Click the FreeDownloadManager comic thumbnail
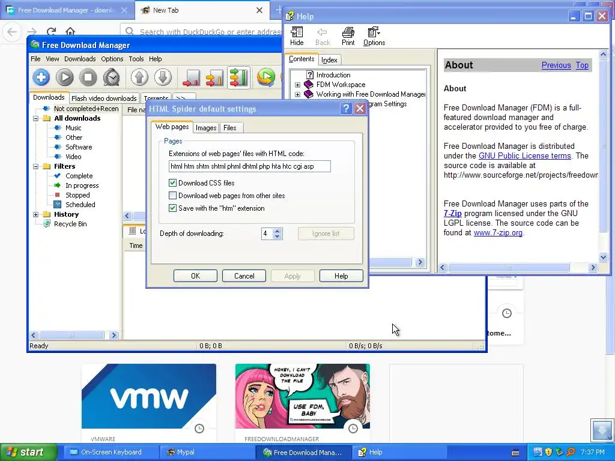 [303, 396]
